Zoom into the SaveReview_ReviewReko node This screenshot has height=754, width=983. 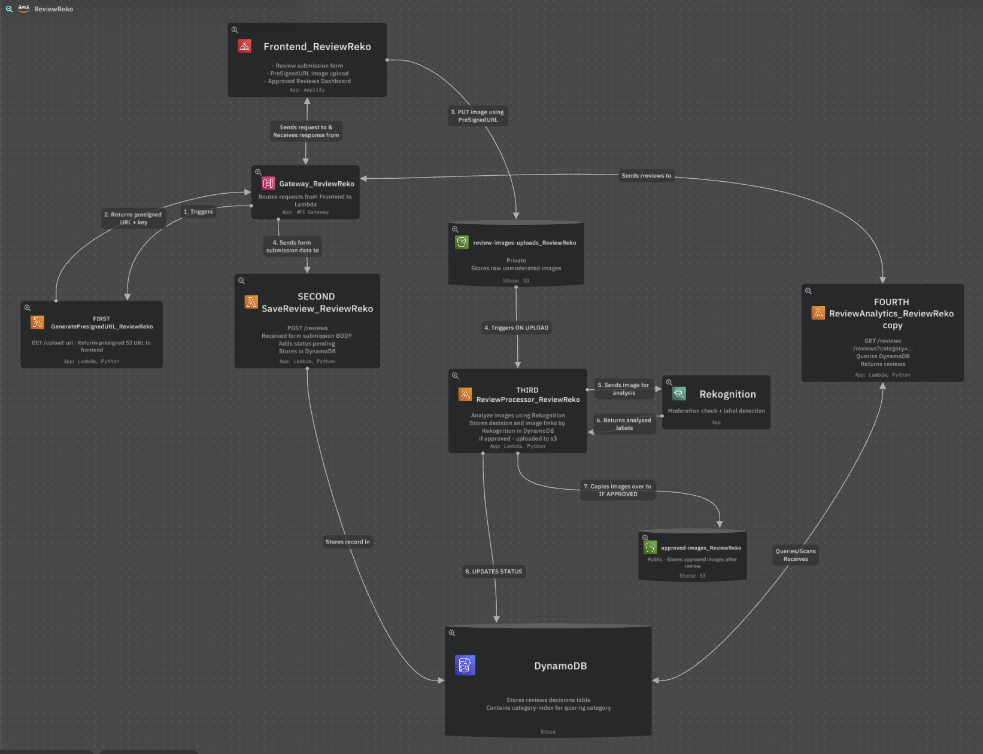pyautogui.click(x=241, y=280)
